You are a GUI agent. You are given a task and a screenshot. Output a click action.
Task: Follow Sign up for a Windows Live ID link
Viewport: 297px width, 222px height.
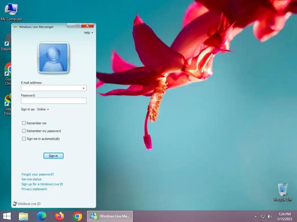(x=42, y=184)
